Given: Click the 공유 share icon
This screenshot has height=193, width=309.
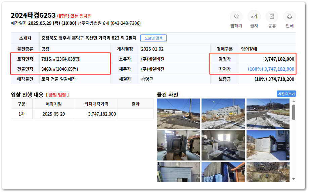Looking at the screenshot, I should point(272,17).
